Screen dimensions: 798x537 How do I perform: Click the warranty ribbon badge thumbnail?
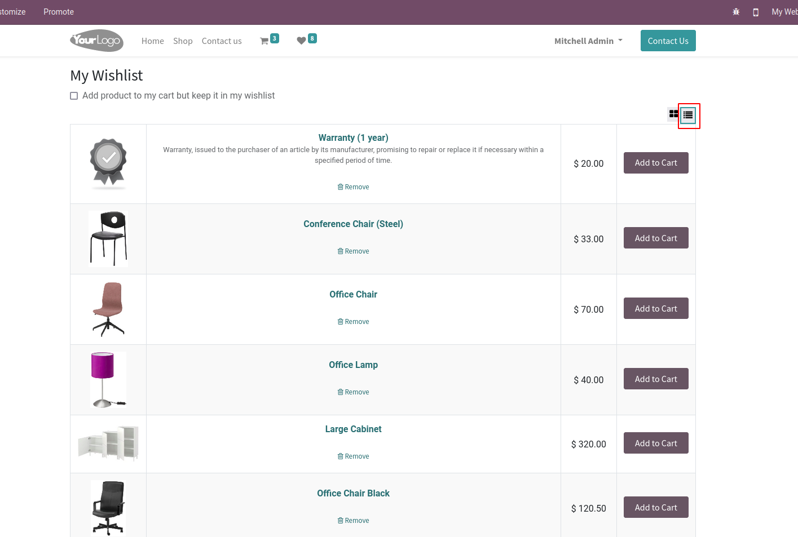tap(108, 163)
